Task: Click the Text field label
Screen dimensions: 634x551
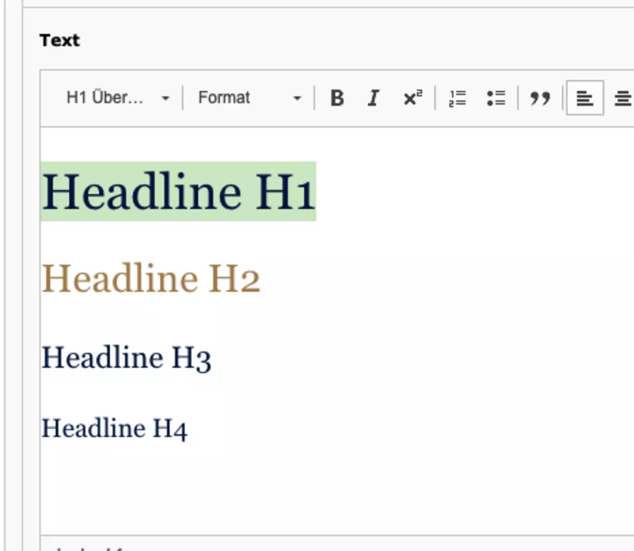Action: point(60,41)
